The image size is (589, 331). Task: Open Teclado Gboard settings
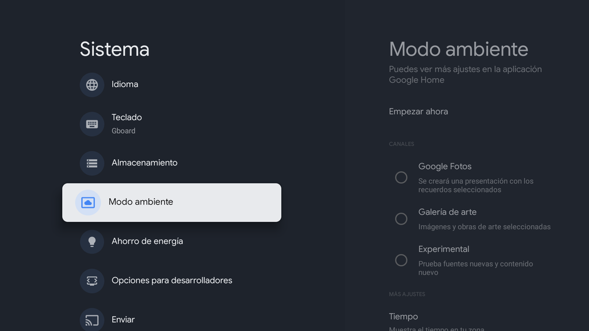pos(171,124)
